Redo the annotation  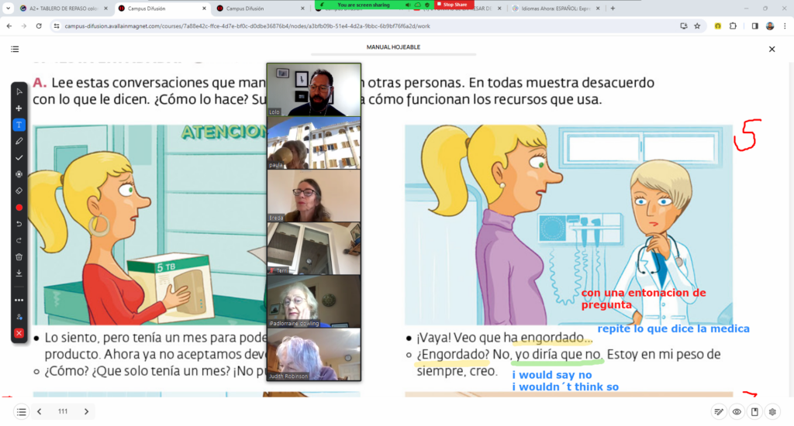19,240
